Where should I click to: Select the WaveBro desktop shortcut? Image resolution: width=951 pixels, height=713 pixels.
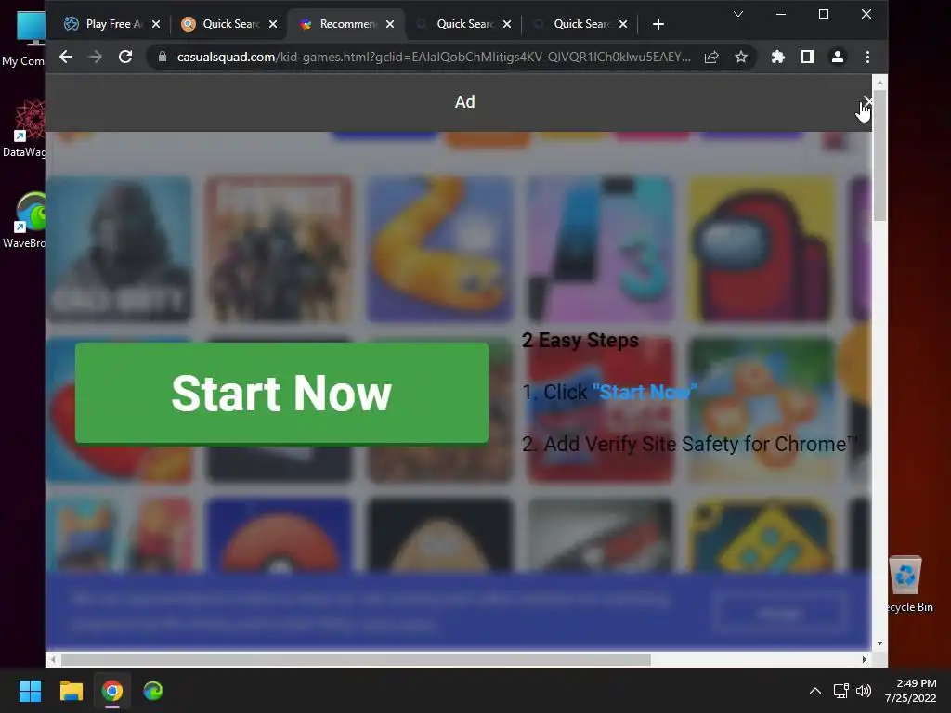click(x=24, y=219)
